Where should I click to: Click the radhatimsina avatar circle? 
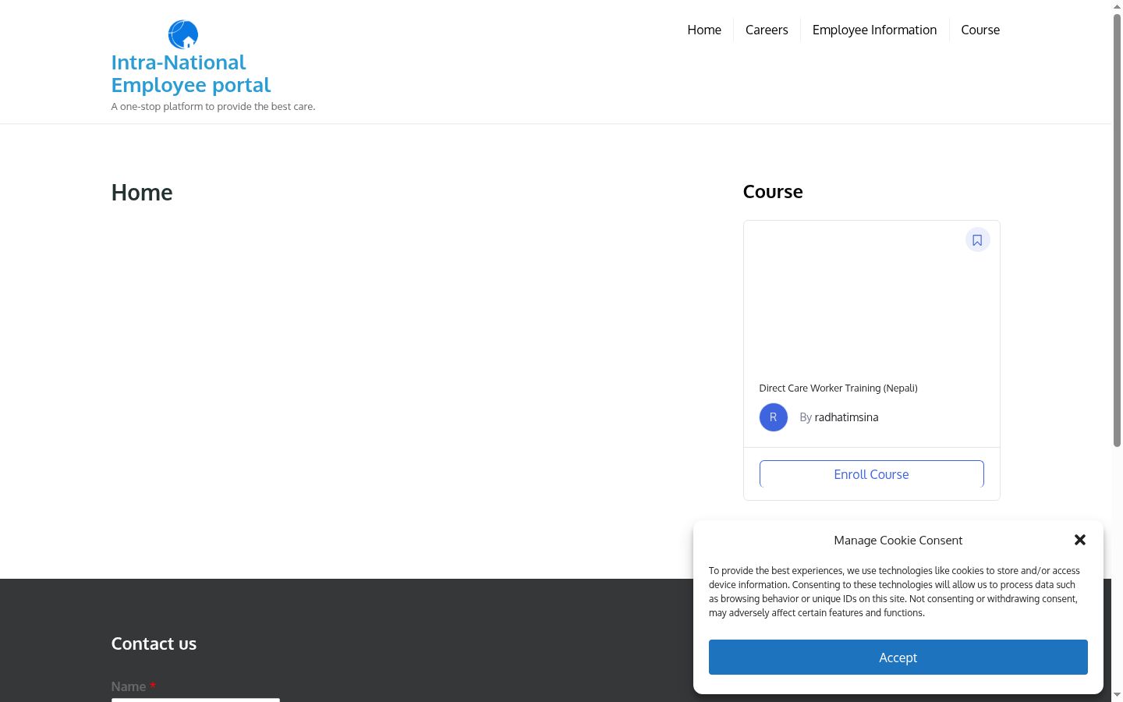point(773,417)
